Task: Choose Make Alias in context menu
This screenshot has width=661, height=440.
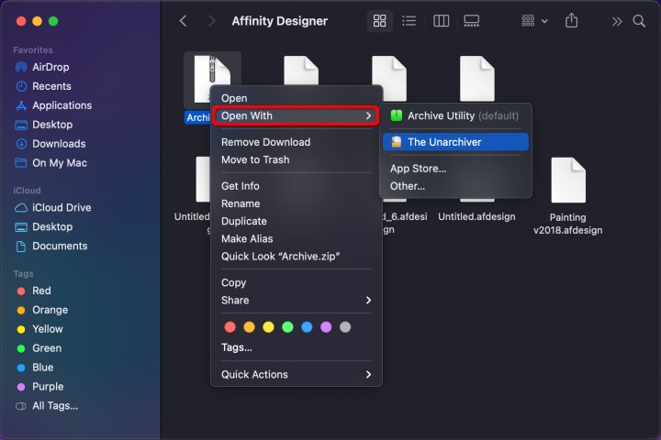Action: point(296,238)
